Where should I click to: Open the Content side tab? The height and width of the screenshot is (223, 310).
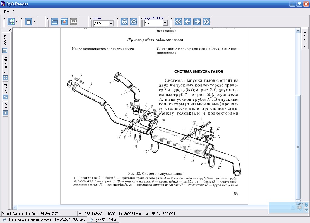(5, 41)
